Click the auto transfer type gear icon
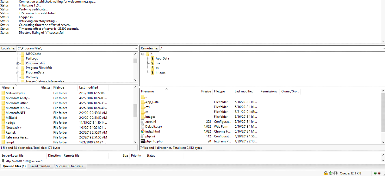Image resolution: width=385 pixels, height=176 pixels. click(x=330, y=173)
